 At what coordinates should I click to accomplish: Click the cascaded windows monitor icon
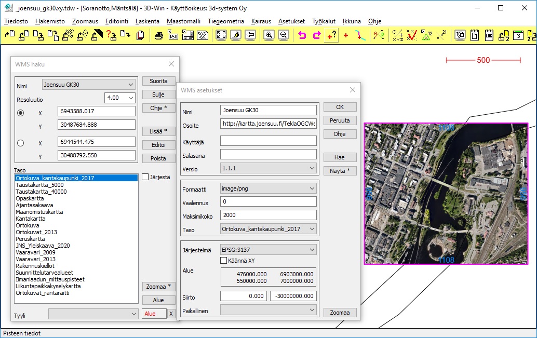460,35
